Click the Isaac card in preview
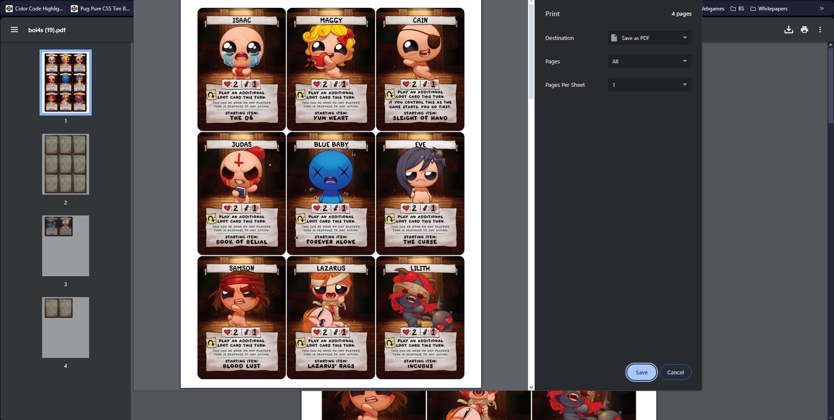Viewport: 834px width, 420px height. point(242,69)
